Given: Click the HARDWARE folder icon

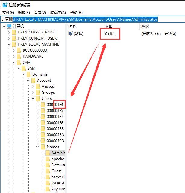Looking at the screenshot, I should pos(19,56).
